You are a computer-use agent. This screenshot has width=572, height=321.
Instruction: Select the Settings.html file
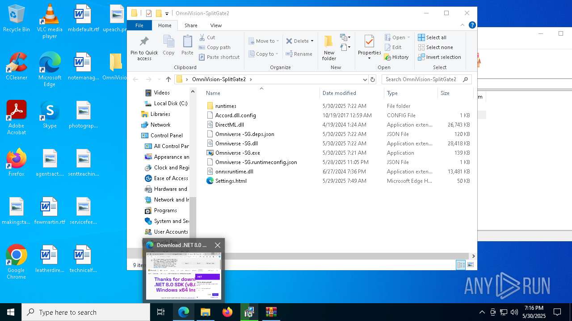coord(231,181)
